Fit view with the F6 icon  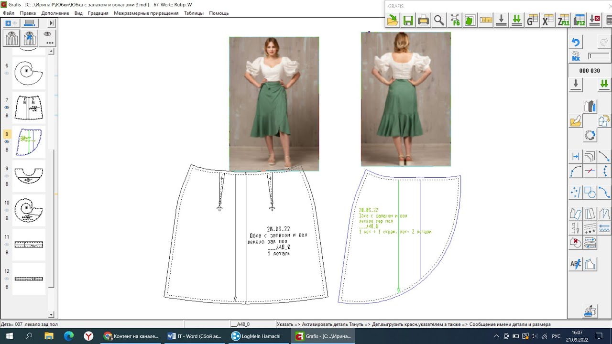pos(455,20)
